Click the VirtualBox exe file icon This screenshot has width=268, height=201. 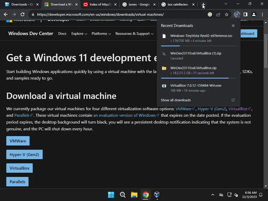click(164, 86)
